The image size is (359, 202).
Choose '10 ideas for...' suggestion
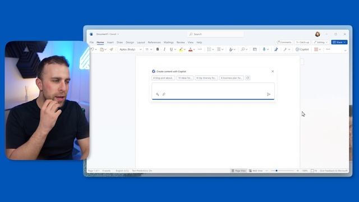(185, 78)
